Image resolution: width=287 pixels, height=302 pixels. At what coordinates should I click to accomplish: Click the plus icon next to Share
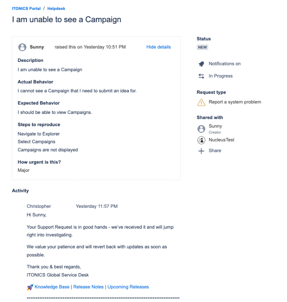pos(201,151)
